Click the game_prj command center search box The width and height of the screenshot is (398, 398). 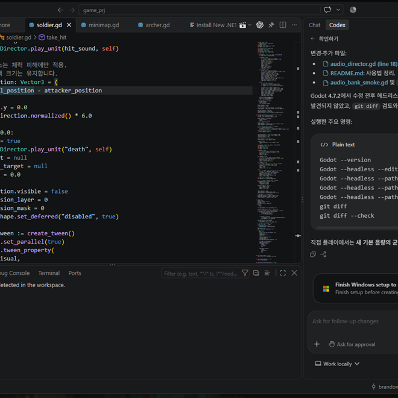coord(199,10)
